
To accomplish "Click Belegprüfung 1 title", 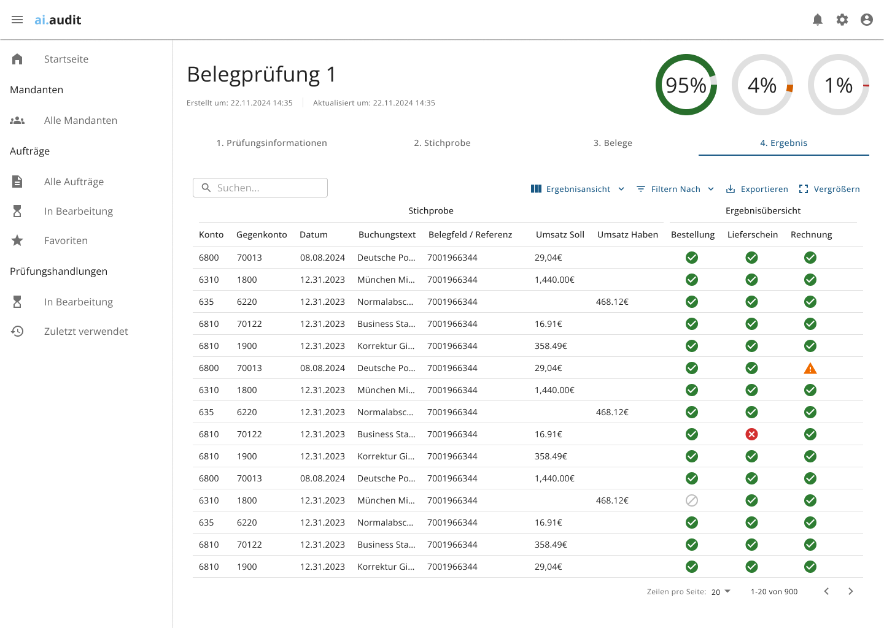I will (x=262, y=74).
